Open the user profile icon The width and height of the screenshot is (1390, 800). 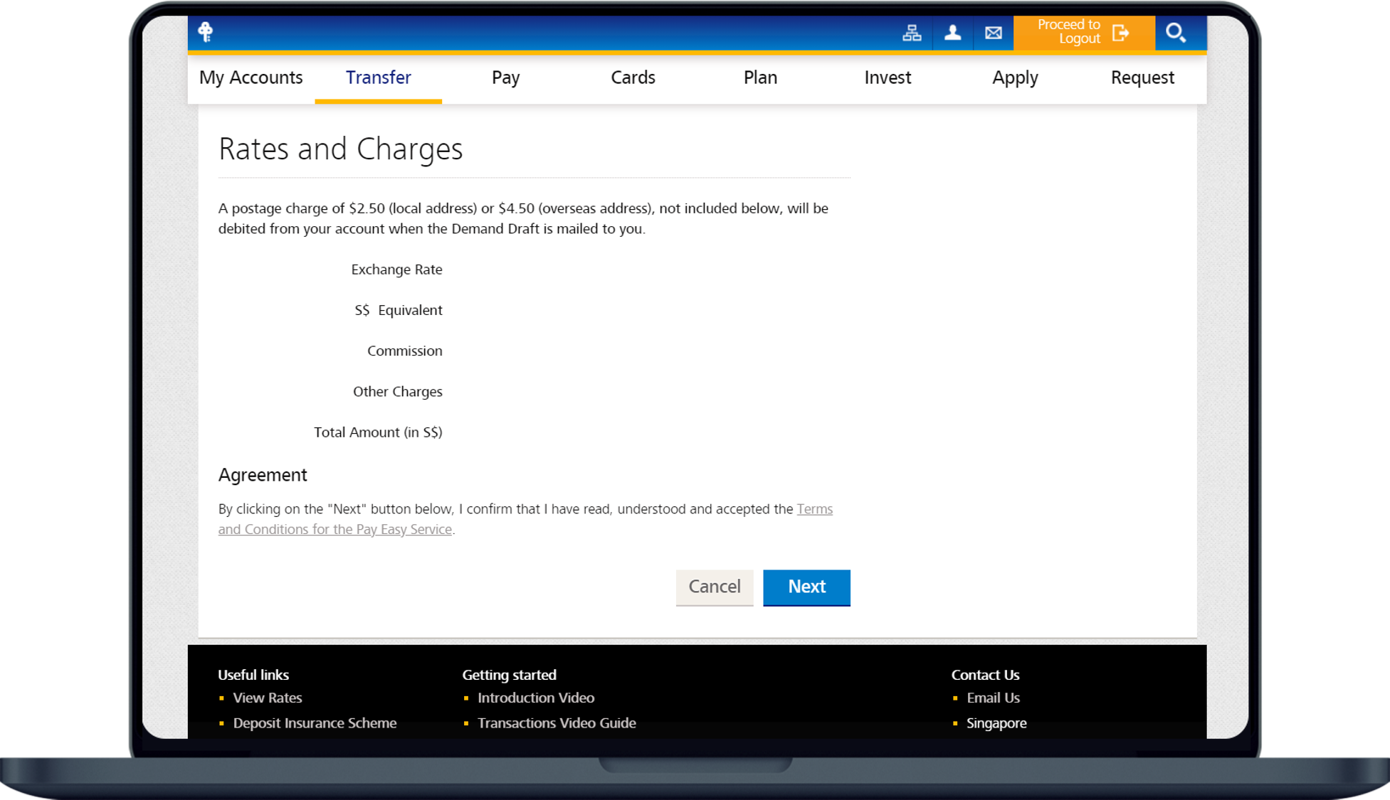click(952, 33)
